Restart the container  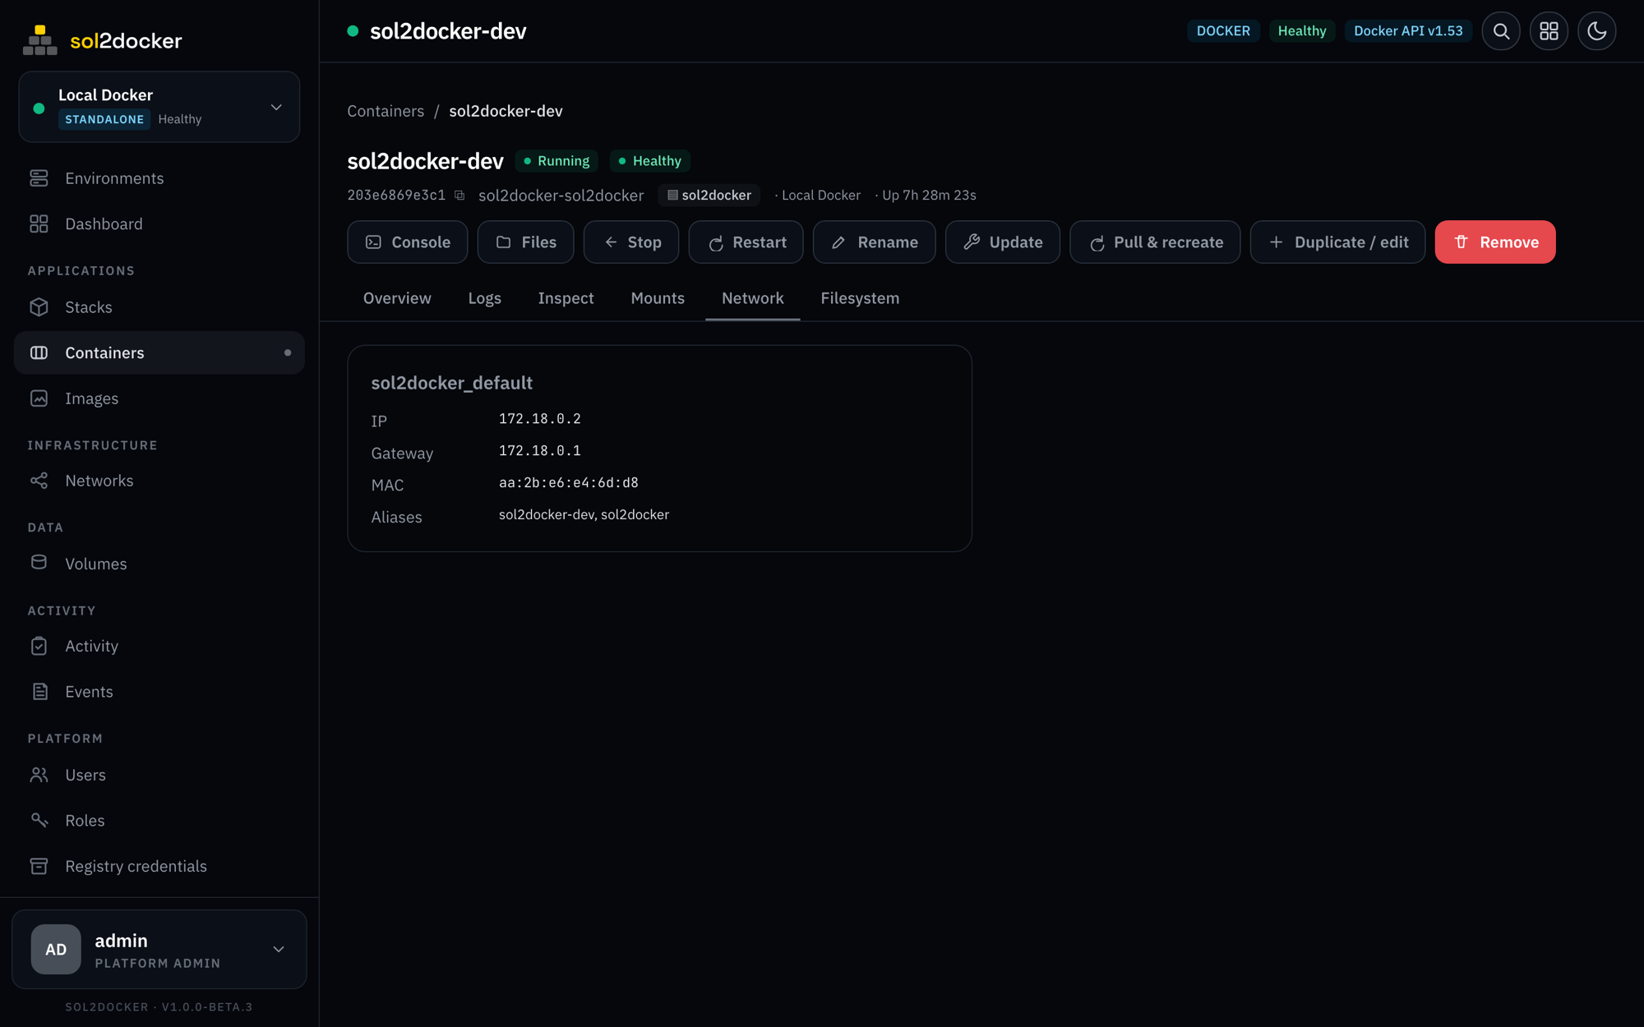click(746, 242)
